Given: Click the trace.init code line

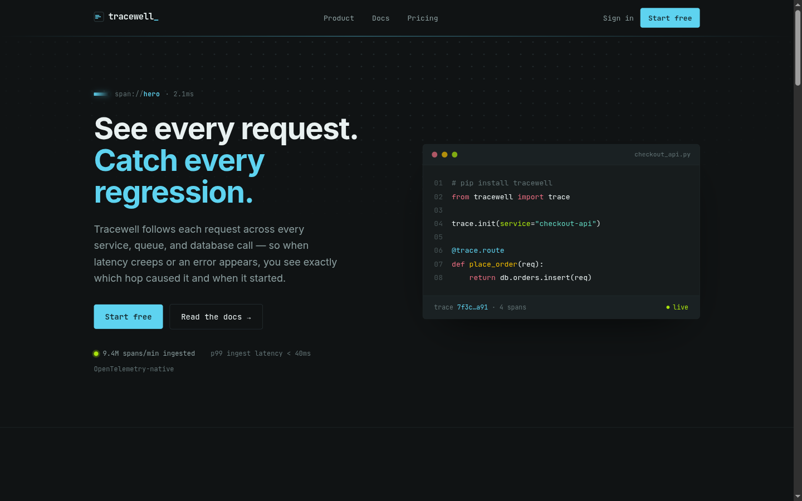Looking at the screenshot, I should pos(526,224).
